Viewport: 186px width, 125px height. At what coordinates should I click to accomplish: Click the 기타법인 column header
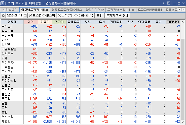(173, 22)
